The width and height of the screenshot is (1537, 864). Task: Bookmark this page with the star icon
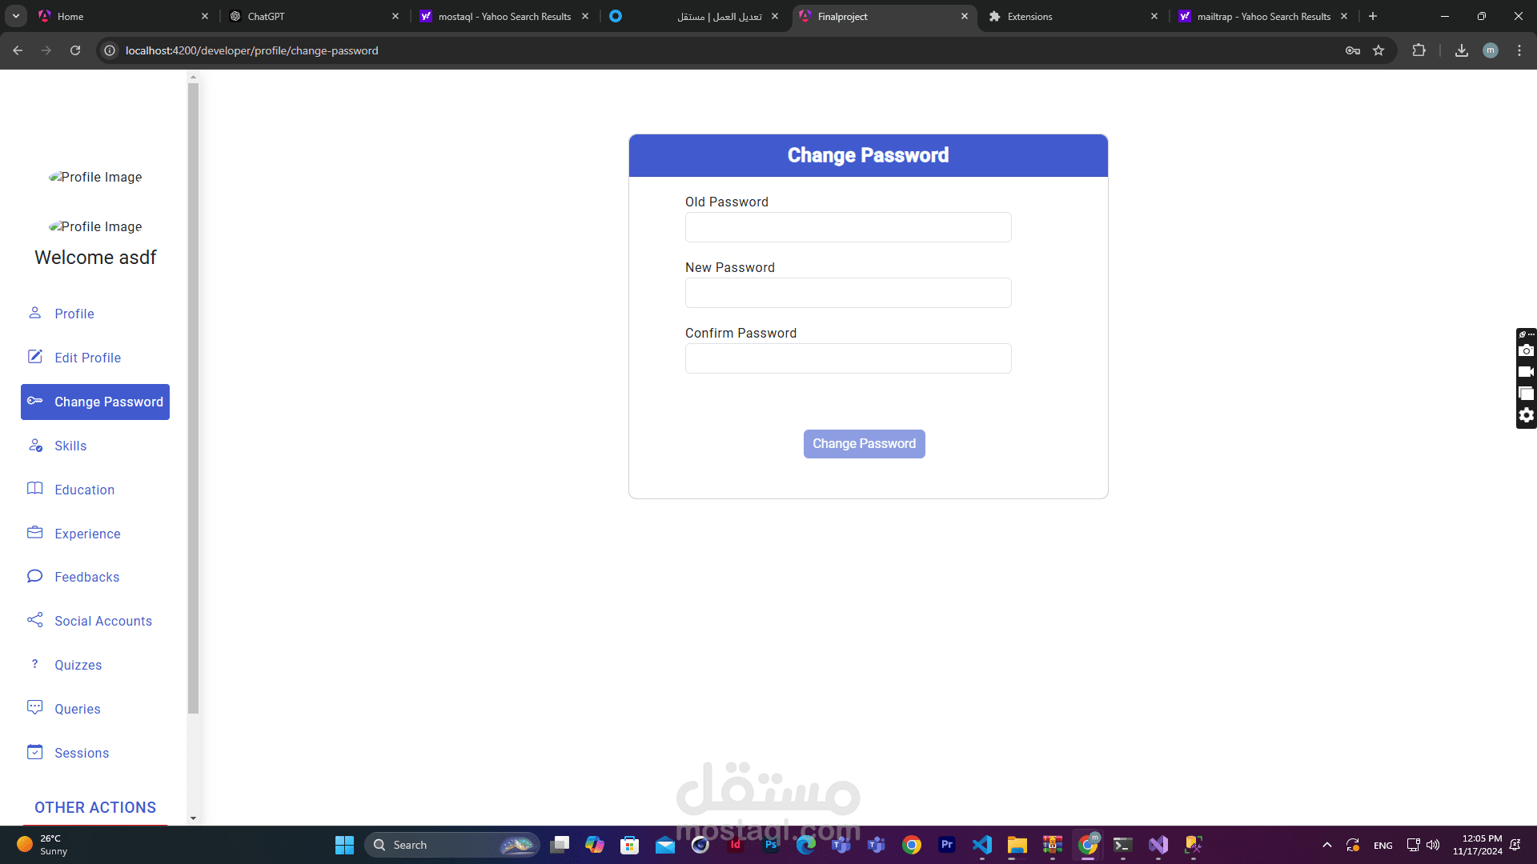(1378, 50)
